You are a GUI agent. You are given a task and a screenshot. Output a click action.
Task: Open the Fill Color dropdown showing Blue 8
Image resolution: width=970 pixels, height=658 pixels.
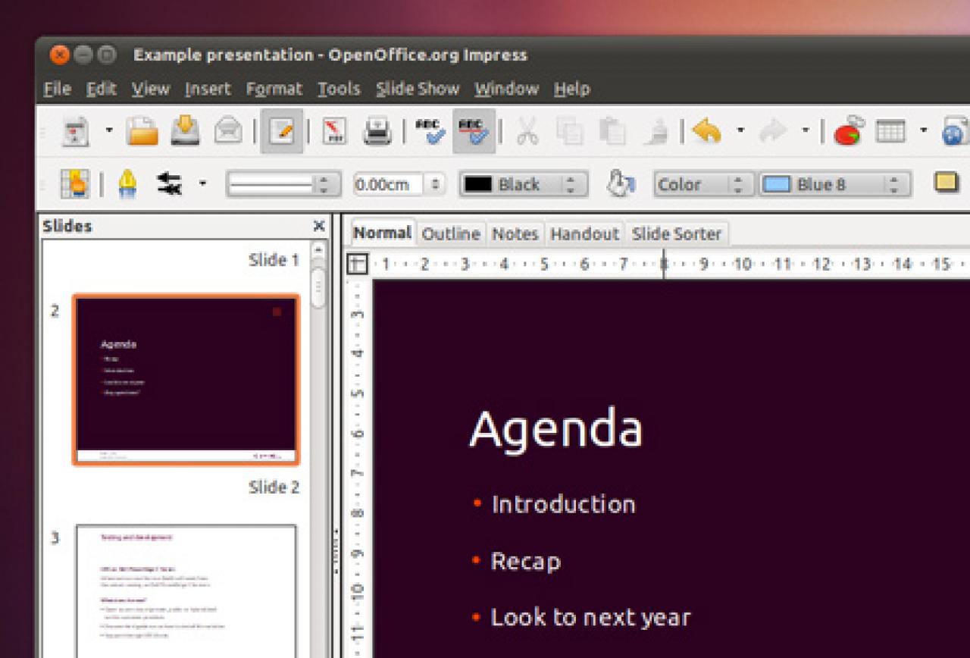click(x=834, y=184)
